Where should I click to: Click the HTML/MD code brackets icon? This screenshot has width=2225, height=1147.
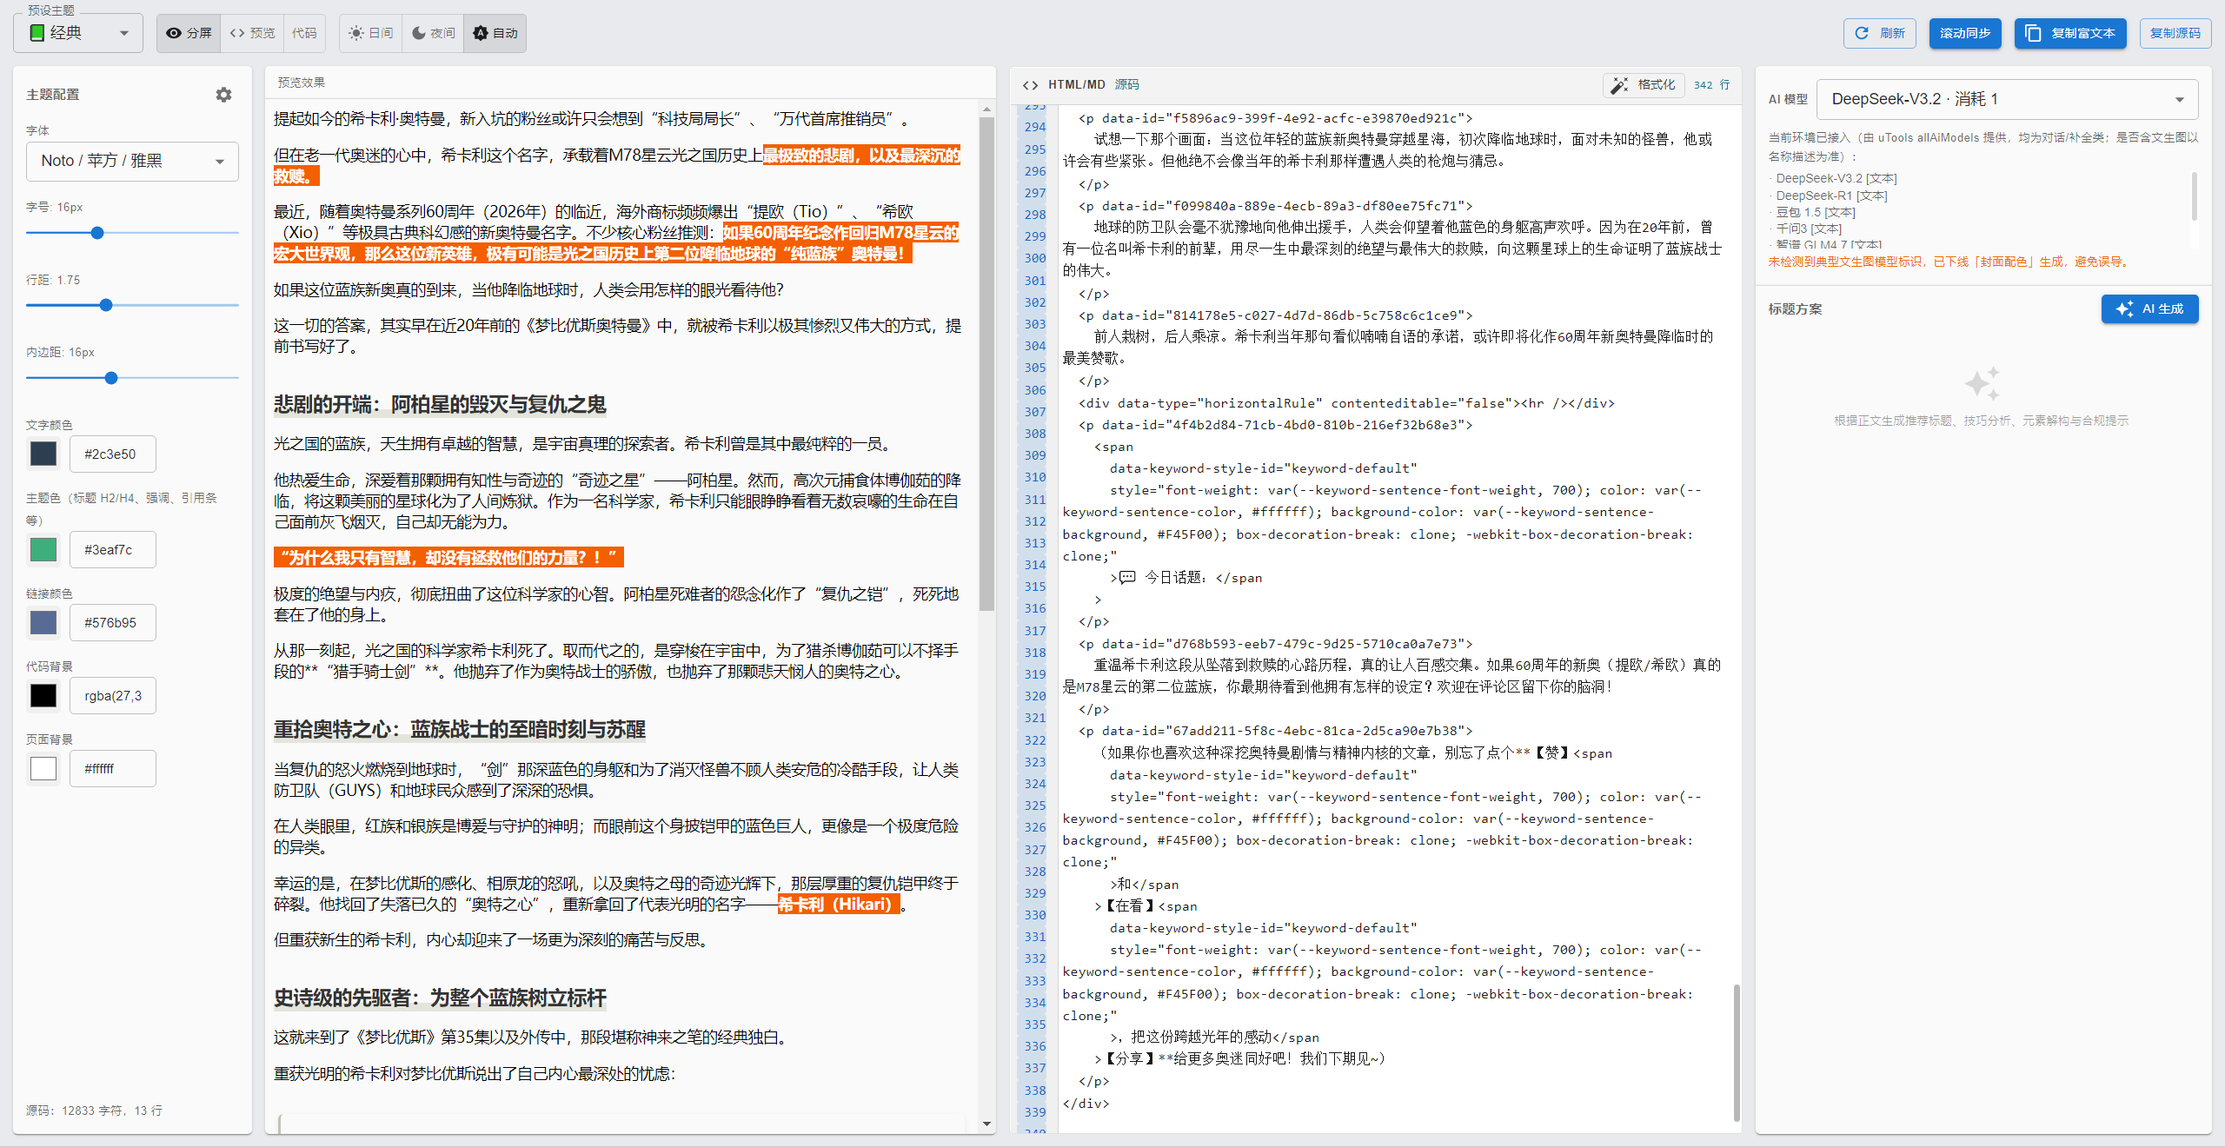(1030, 85)
